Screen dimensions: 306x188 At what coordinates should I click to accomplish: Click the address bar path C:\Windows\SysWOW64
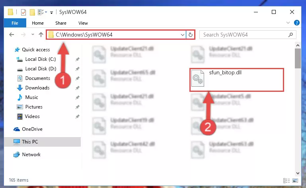[x=84, y=35]
